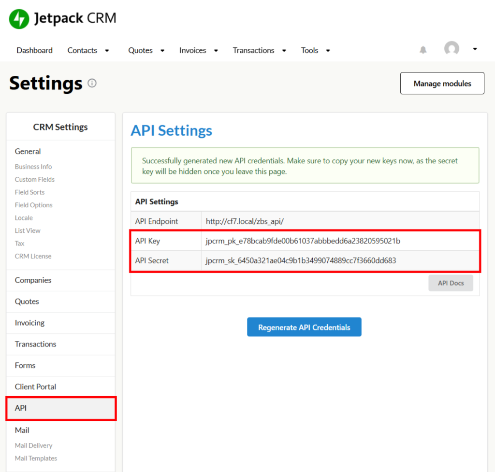
Task: Open the Tools top menu
Action: click(309, 50)
